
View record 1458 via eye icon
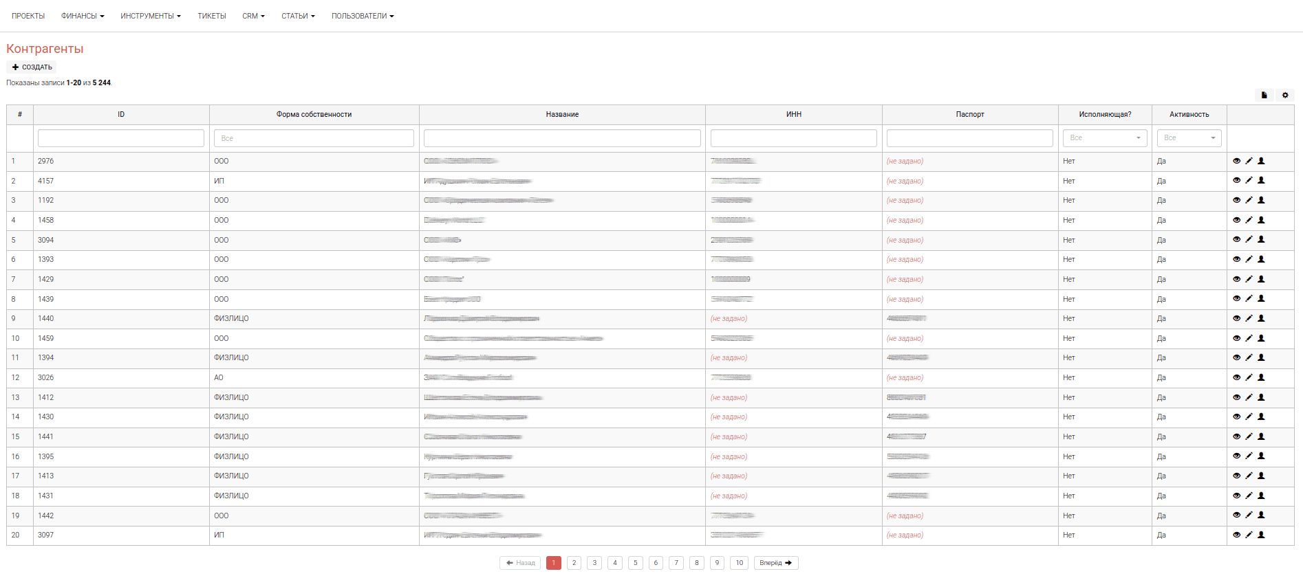tap(1236, 220)
